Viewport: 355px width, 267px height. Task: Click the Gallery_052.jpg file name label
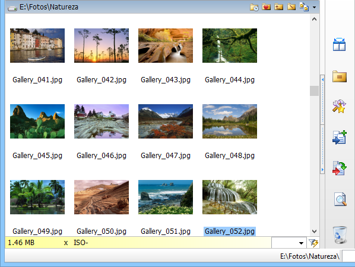(x=230, y=231)
